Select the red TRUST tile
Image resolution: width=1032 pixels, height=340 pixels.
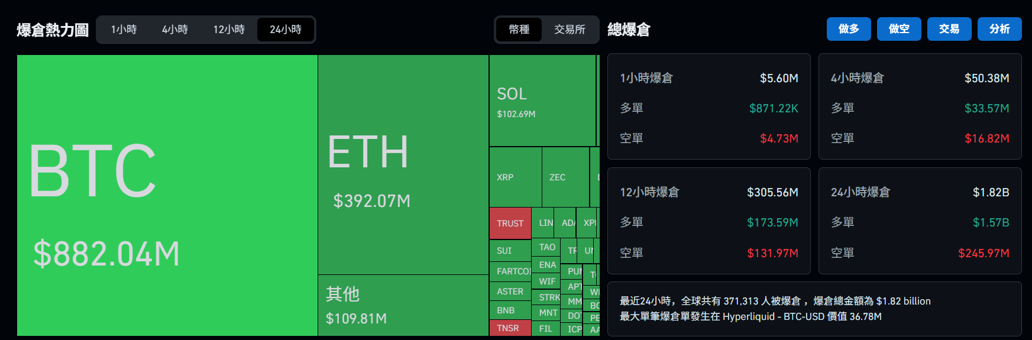click(x=510, y=224)
